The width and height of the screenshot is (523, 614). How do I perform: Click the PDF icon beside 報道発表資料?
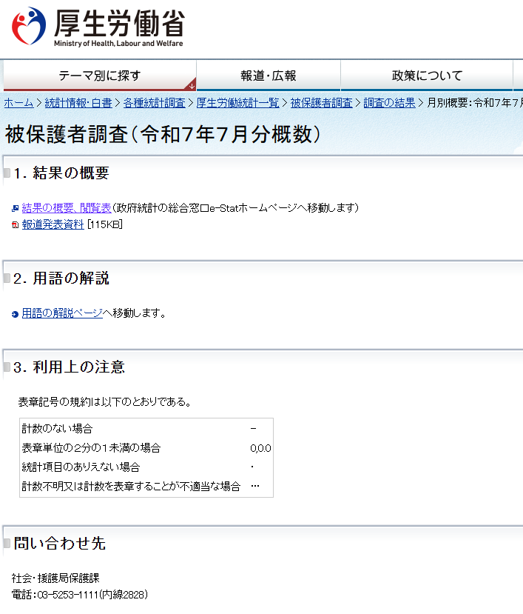click(16, 225)
